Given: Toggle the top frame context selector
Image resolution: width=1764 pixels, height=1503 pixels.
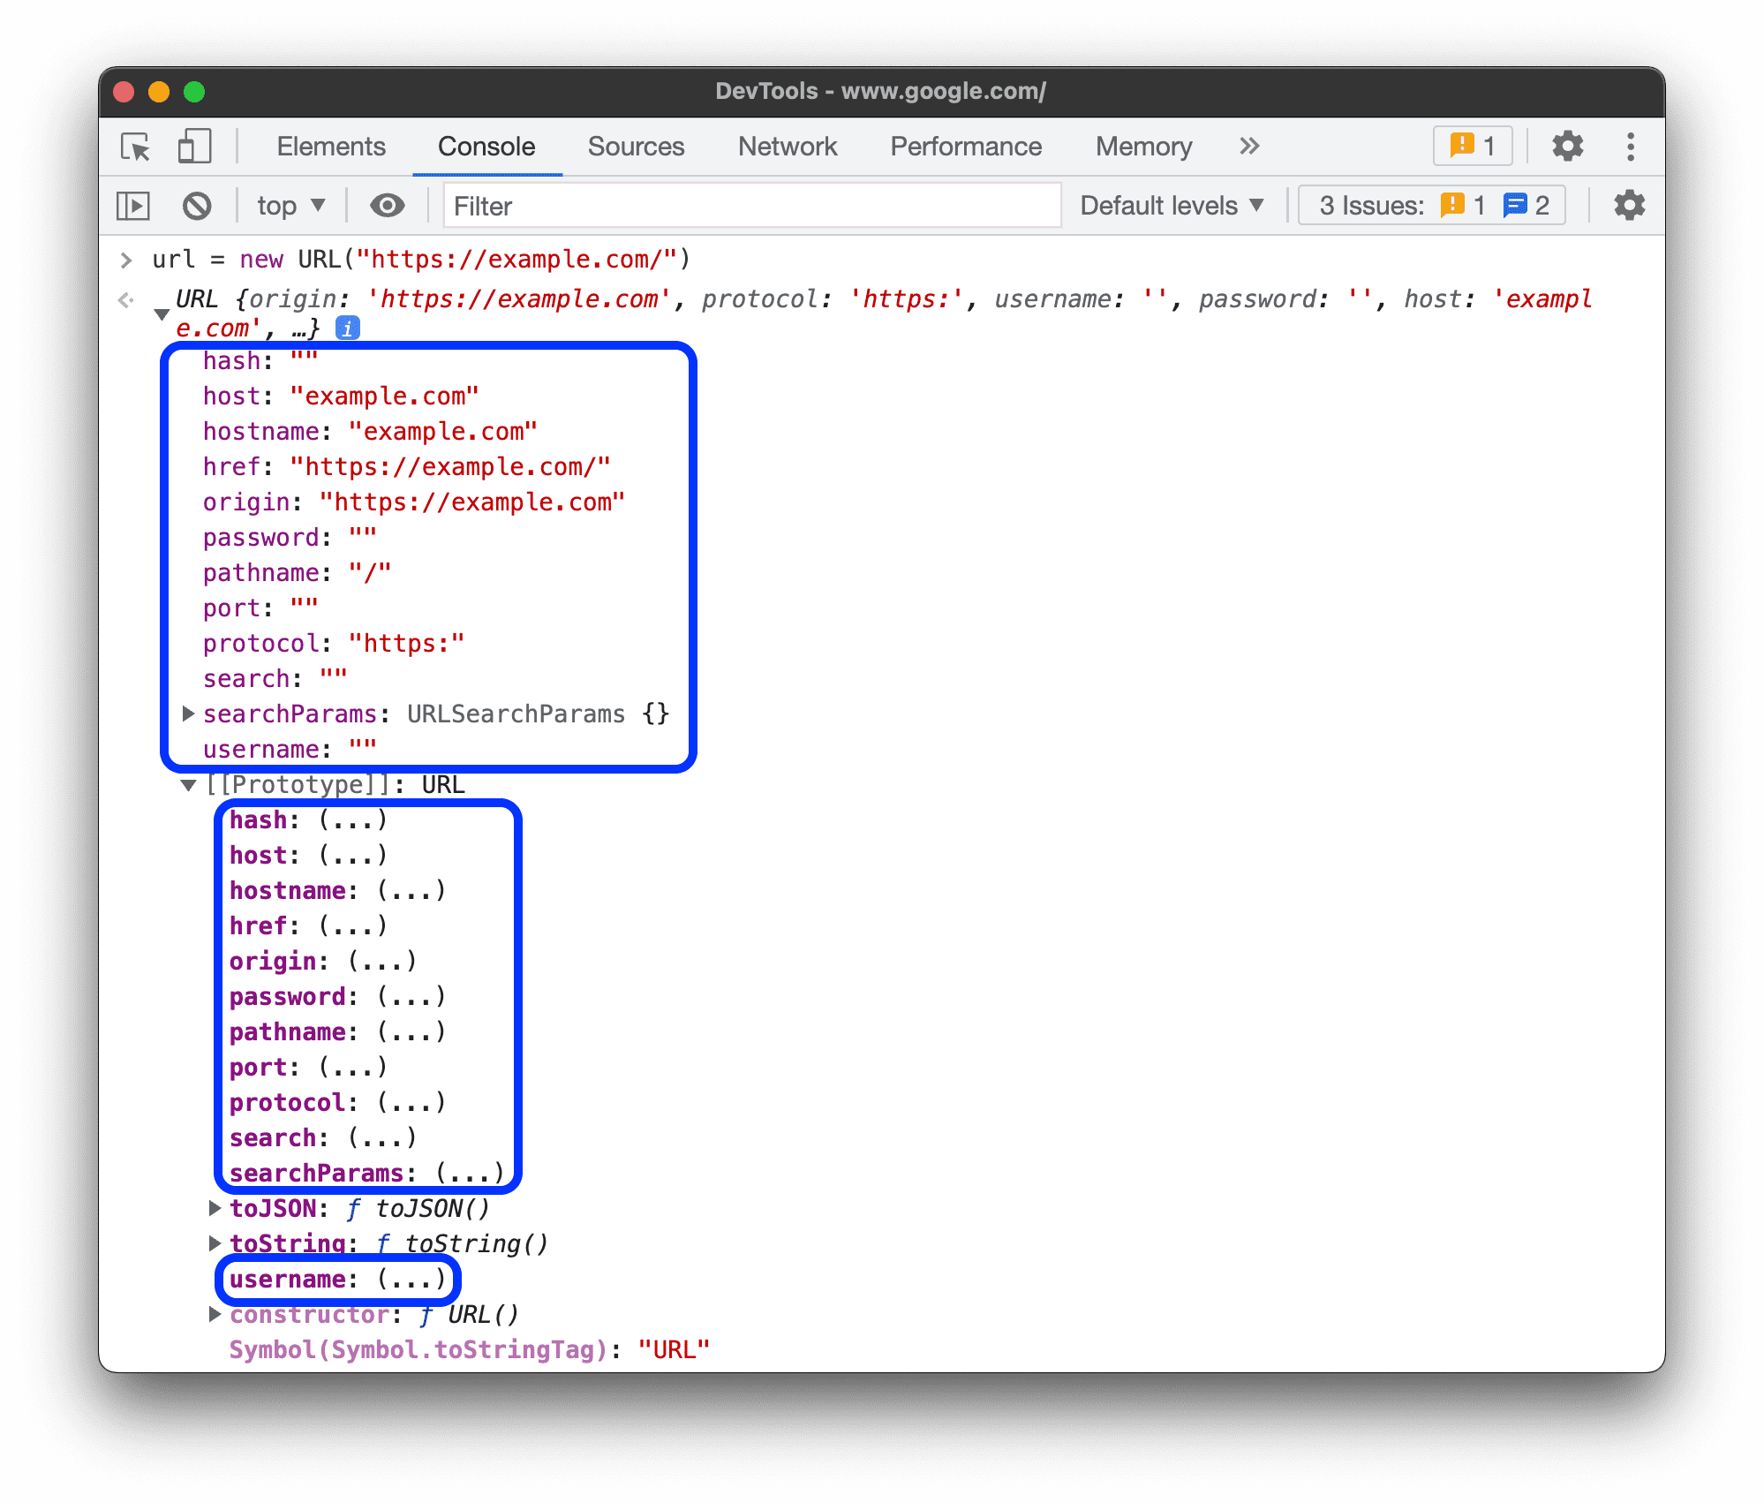Looking at the screenshot, I should tap(288, 206).
